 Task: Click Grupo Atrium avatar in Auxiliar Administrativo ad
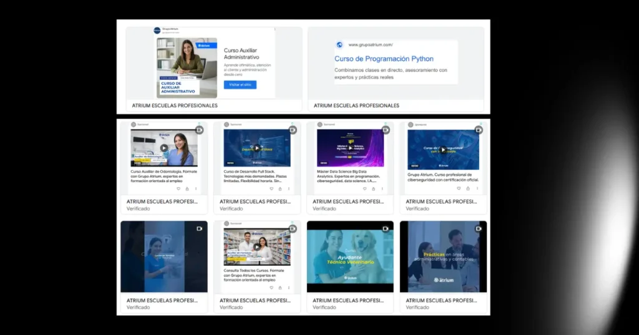(x=157, y=31)
